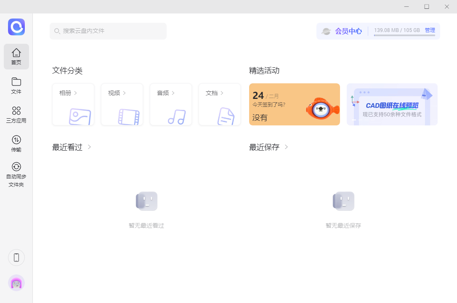Click the 最近保存 heading
This screenshot has height=303, width=457.
click(x=264, y=147)
